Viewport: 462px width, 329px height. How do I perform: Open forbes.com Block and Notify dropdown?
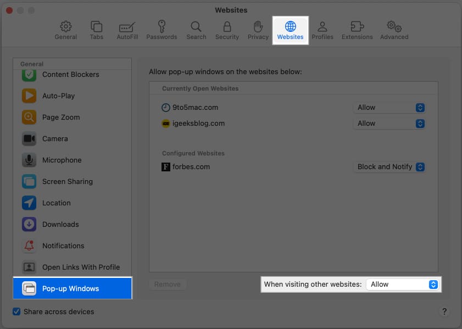(x=389, y=167)
